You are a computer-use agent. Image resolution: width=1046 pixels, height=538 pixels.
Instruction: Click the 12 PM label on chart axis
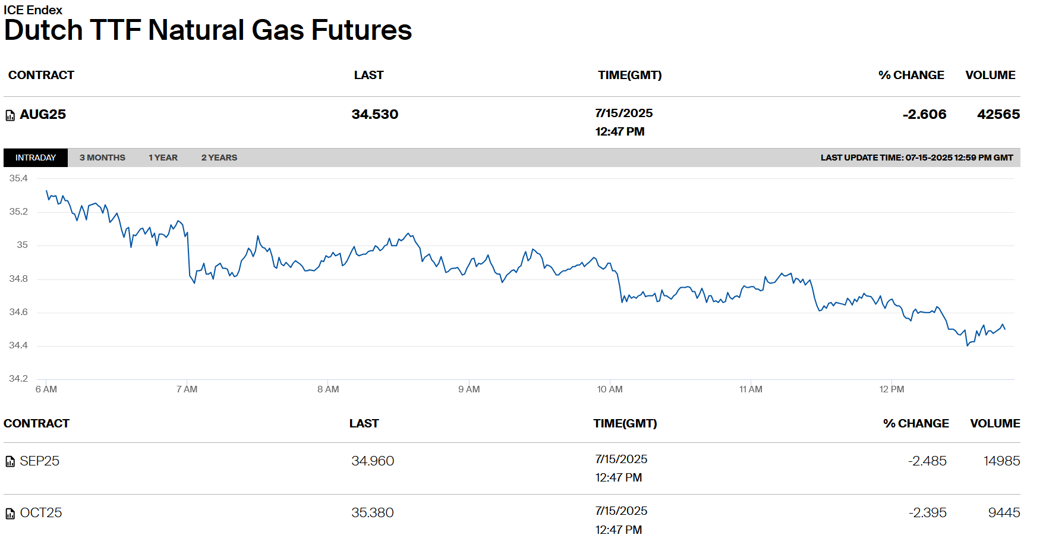coord(891,389)
